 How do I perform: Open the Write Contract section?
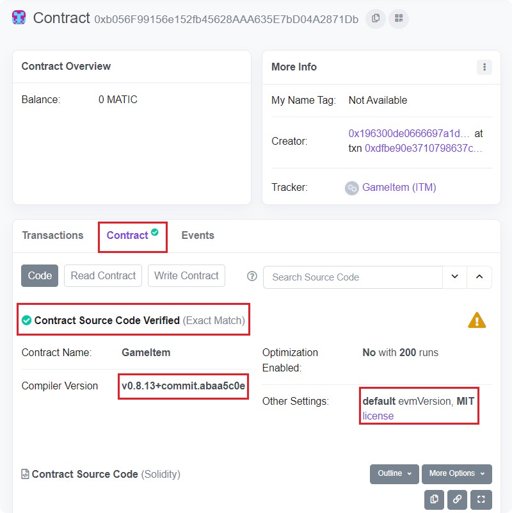click(186, 276)
